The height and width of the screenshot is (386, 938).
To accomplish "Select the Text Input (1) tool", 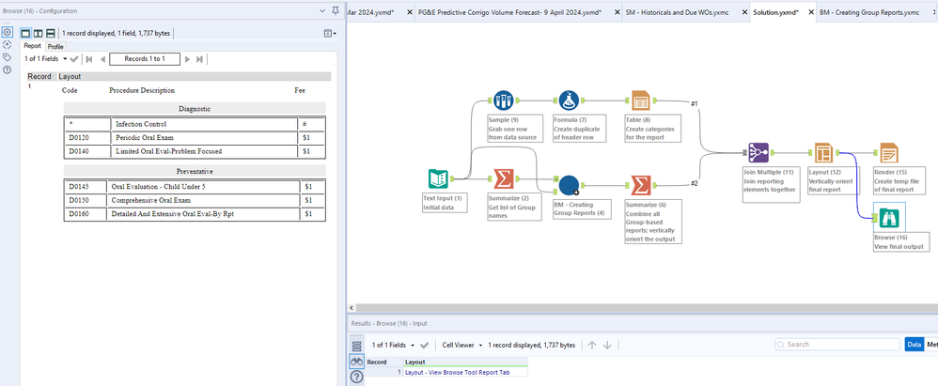I will 439,178.
